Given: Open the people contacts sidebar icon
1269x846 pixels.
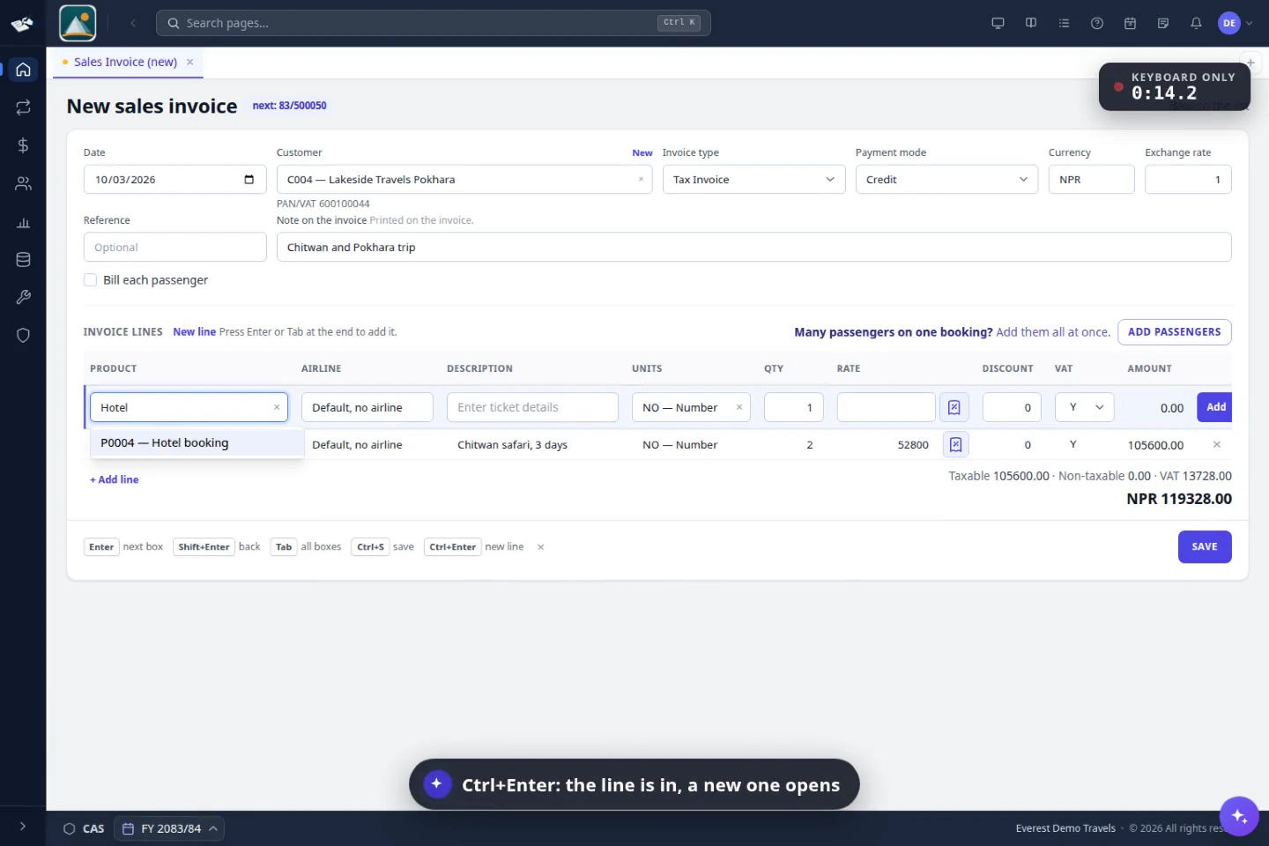Looking at the screenshot, I should [x=24, y=183].
